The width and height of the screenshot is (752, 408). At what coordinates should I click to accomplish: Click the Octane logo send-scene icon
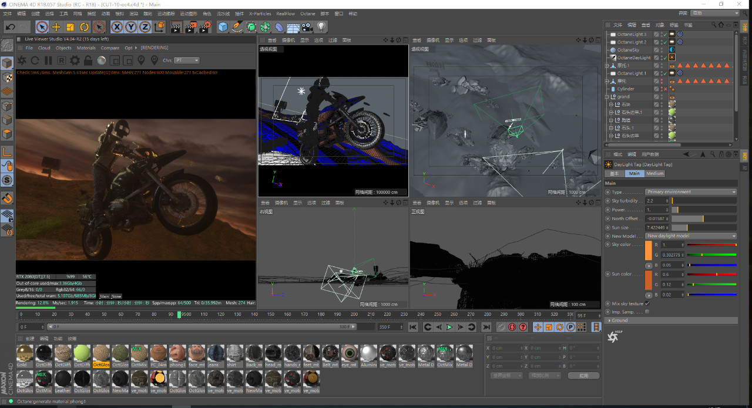click(22, 60)
